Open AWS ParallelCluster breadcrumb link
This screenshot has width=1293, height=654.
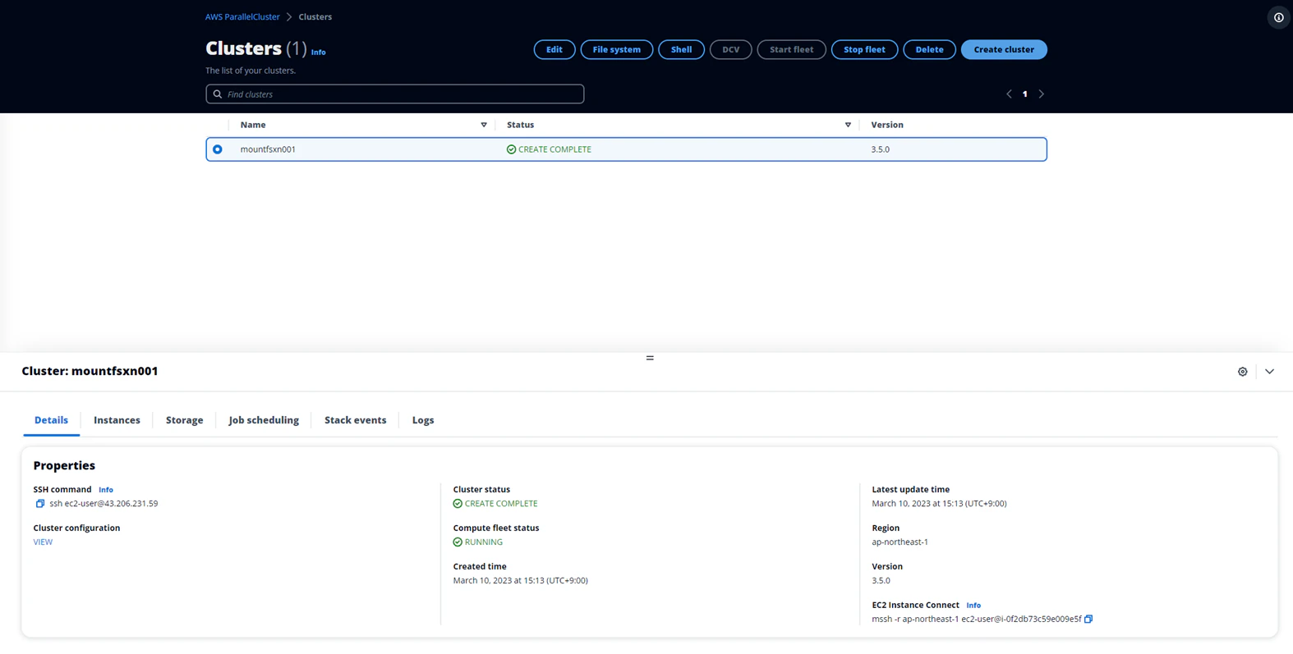pyautogui.click(x=242, y=16)
